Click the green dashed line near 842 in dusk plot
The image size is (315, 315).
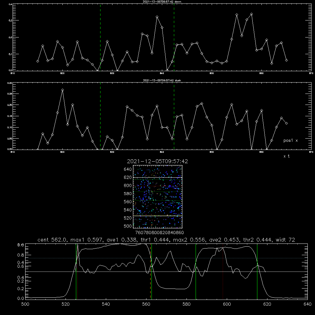tap(174, 116)
